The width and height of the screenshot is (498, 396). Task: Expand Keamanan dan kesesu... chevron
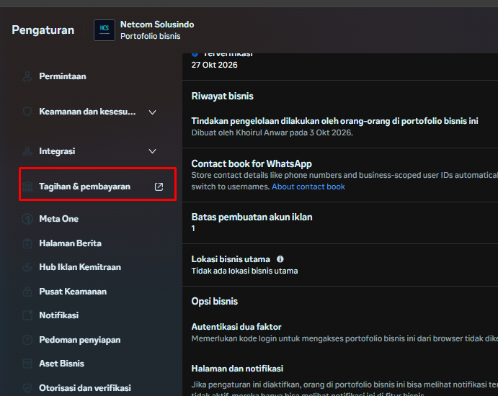coord(153,112)
